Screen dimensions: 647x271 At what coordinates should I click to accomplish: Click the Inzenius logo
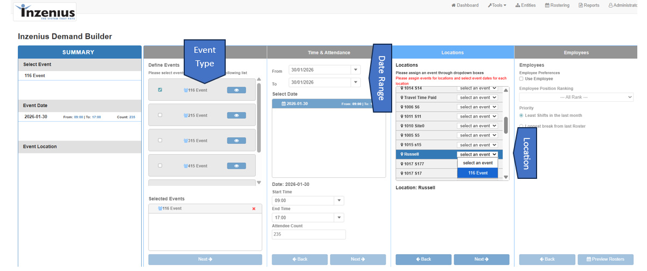pyautogui.click(x=45, y=11)
